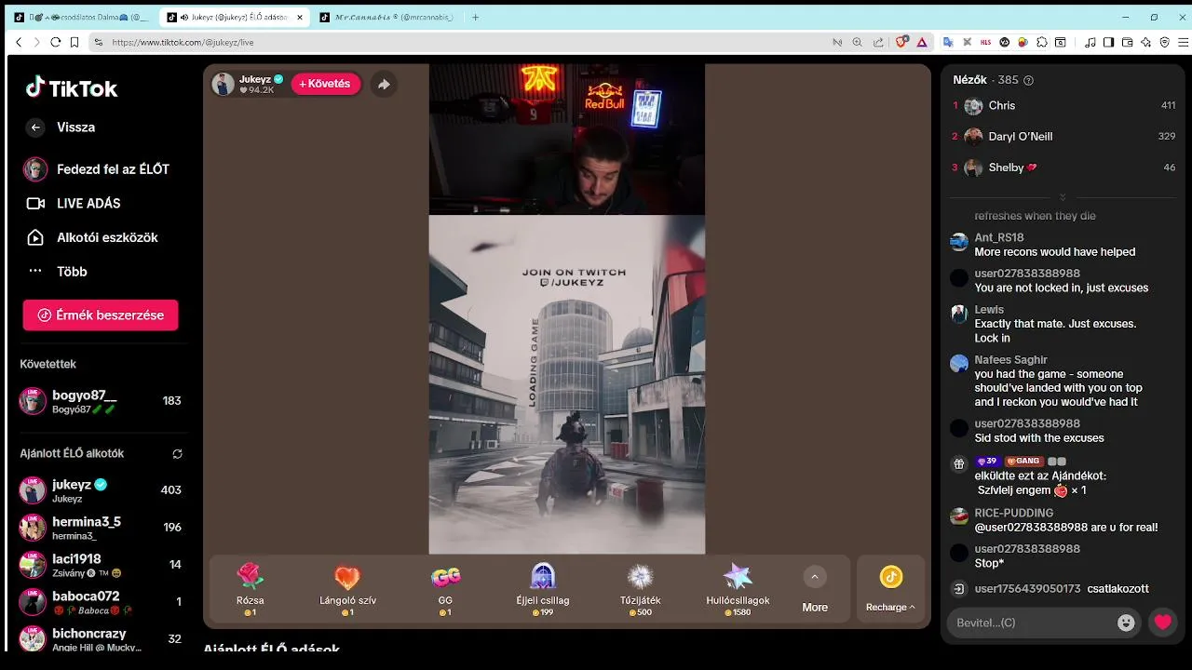1192x670 pixels.
Task: Click the browser back arrow
Action: 19,42
